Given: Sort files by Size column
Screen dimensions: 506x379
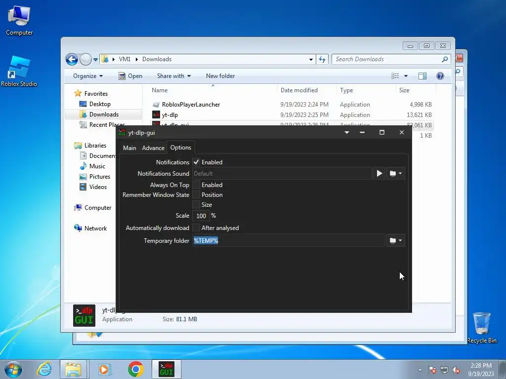Looking at the screenshot, I should tap(416, 90).
